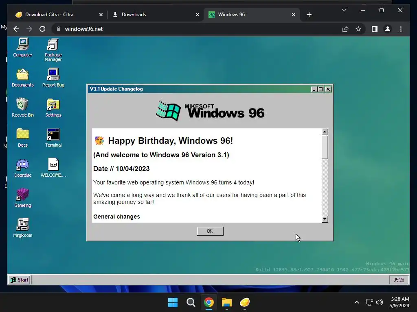This screenshot has height=312, width=417.
Task: Go forward in the browser
Action: point(29,29)
